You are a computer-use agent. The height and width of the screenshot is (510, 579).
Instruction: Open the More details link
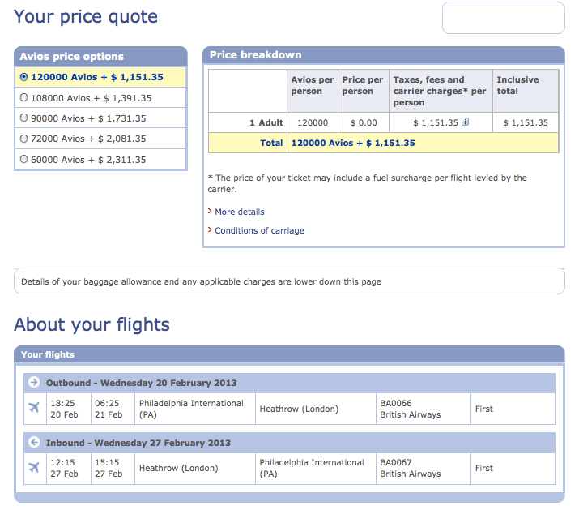[240, 212]
